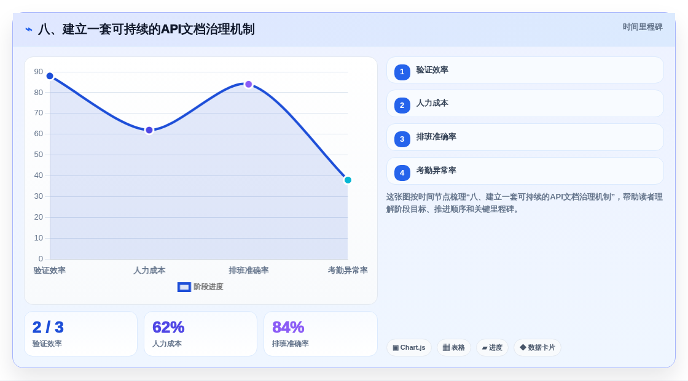The height and width of the screenshot is (381, 688).
Task: Click the x-axis label 排班准确率
Action: coord(249,271)
